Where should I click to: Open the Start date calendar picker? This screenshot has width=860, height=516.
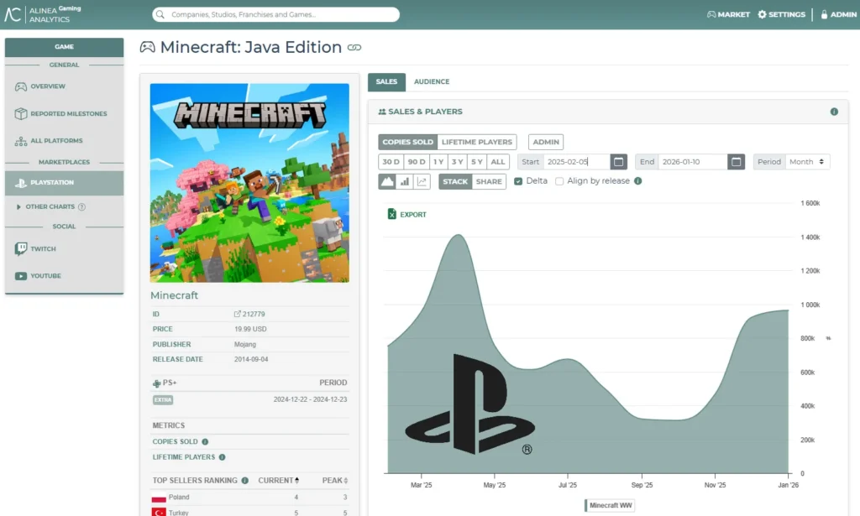(618, 162)
